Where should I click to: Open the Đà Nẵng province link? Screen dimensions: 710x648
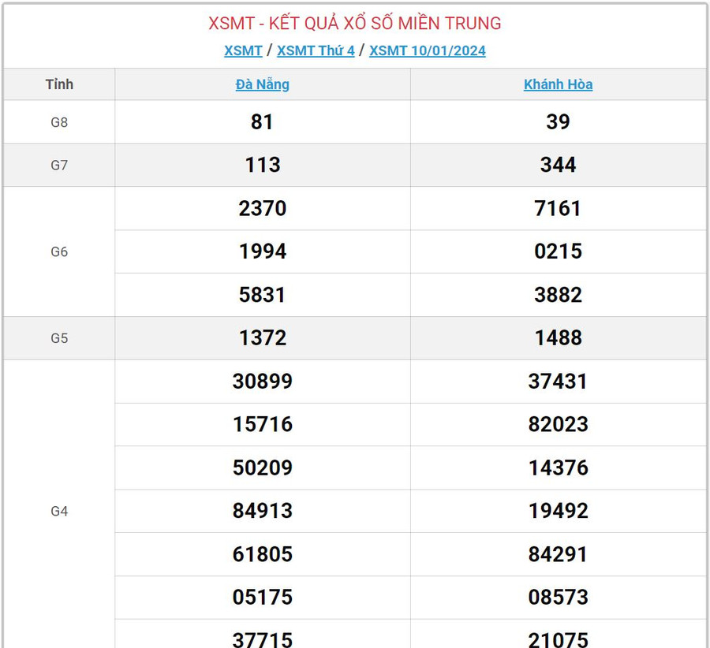pyautogui.click(x=262, y=84)
